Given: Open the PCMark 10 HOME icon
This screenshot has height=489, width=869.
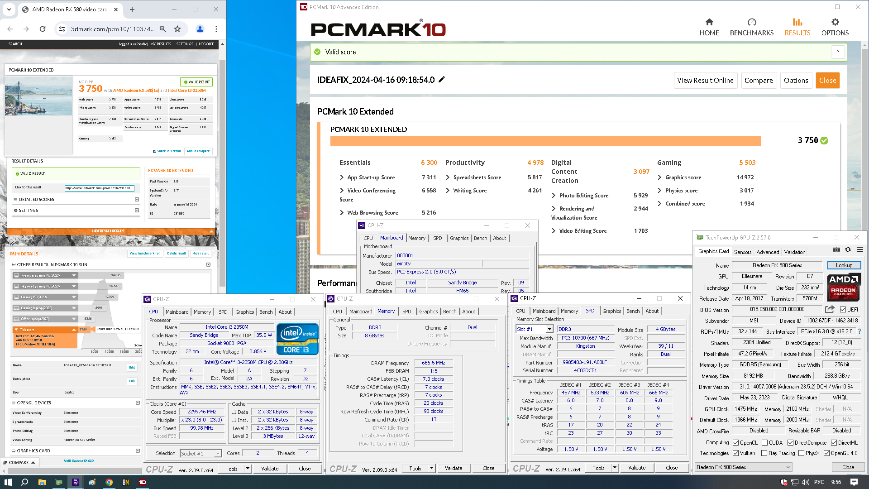Looking at the screenshot, I should click(x=709, y=22).
